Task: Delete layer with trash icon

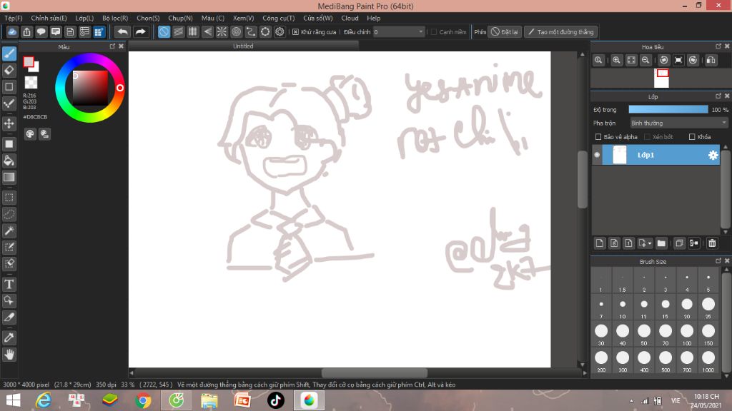Action: 712,243
